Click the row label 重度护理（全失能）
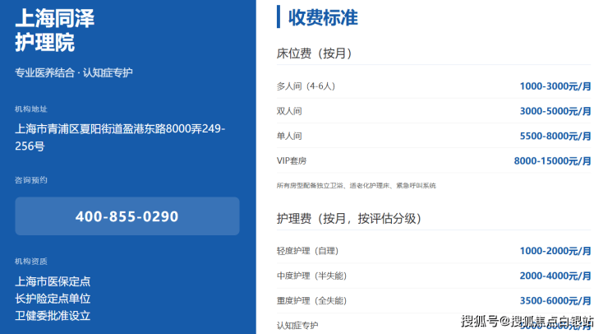 311,300
